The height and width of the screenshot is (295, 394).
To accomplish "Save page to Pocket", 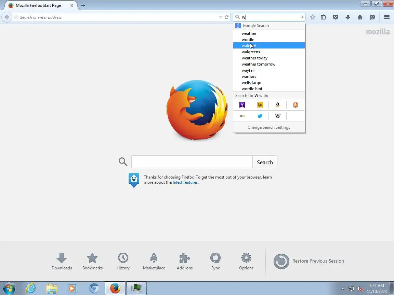I will click(x=336, y=17).
